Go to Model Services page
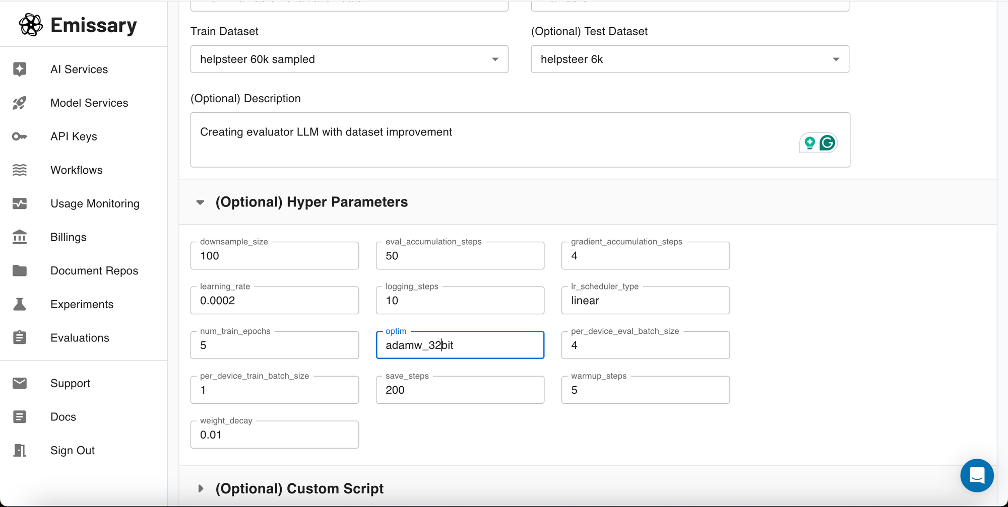 (x=89, y=103)
